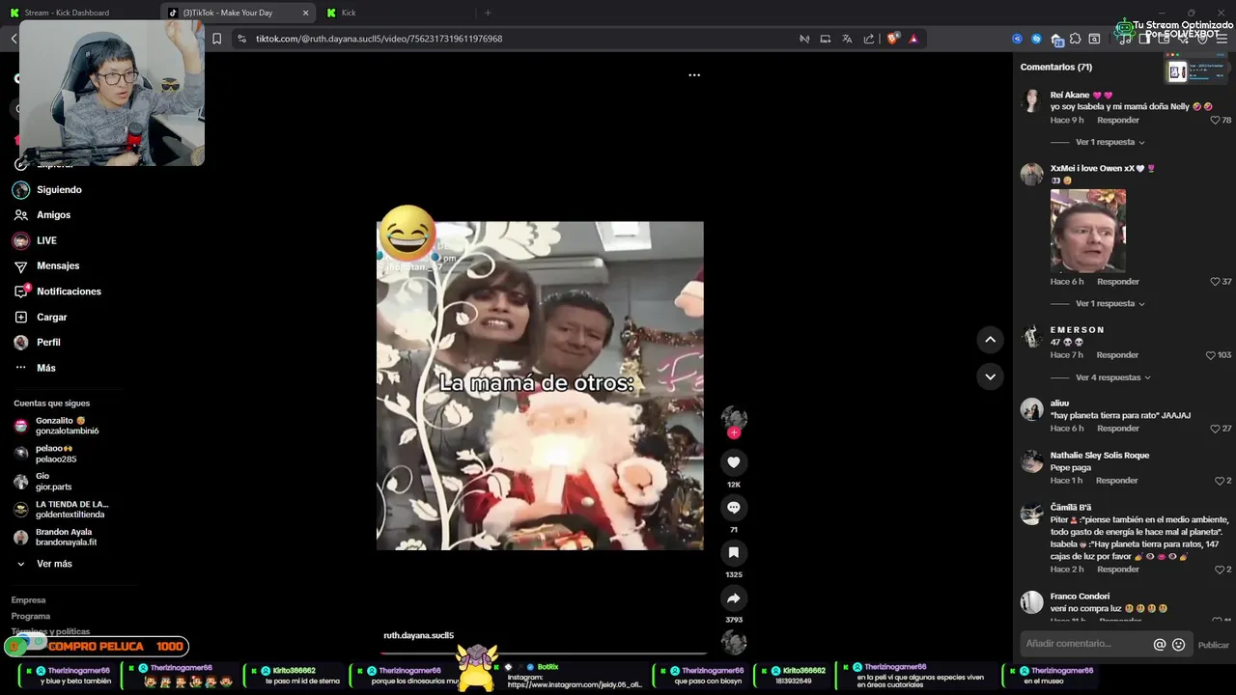Like the EMERSON comment with 103 likes
This screenshot has height=695, width=1236.
click(1210, 355)
